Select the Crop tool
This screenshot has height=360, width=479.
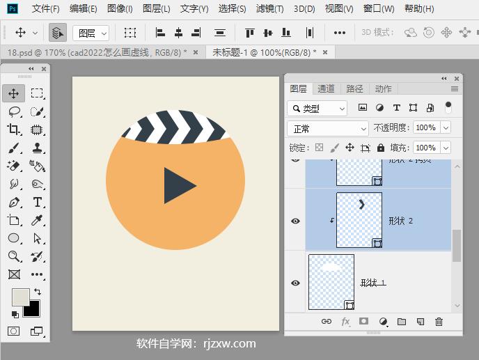coord(14,130)
